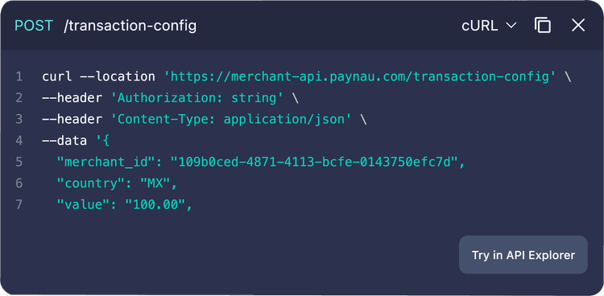The image size is (604, 296).
Task: Select line number 1 in gutter
Action: click(x=19, y=76)
